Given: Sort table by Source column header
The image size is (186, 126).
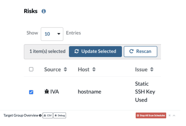Looking at the screenshot, I should tap(52, 69).
